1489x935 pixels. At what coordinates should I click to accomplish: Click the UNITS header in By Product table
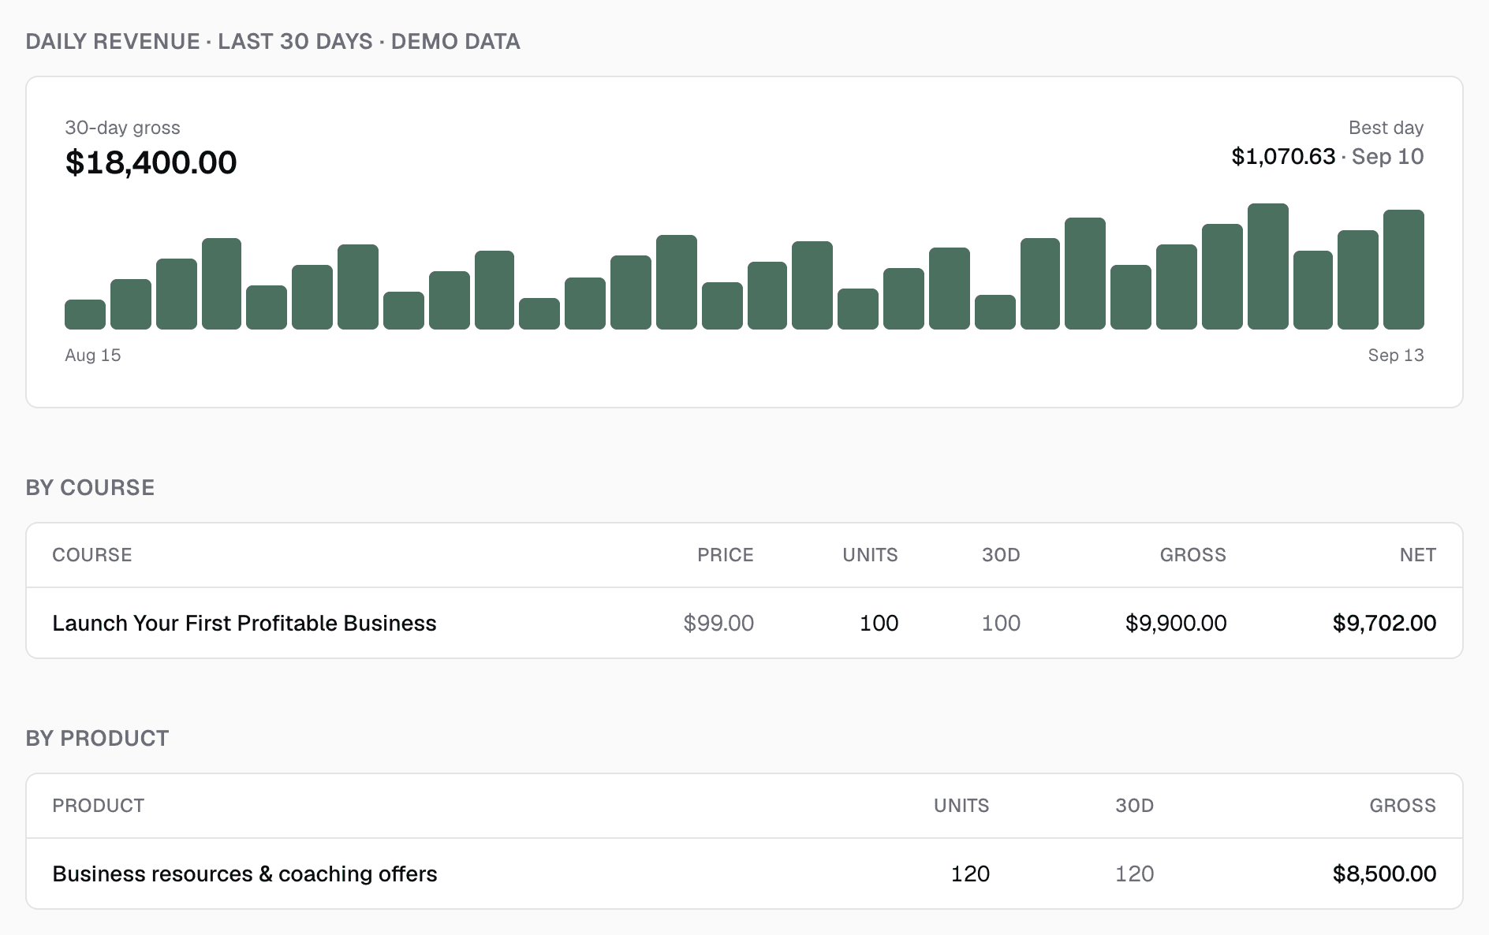coord(961,806)
